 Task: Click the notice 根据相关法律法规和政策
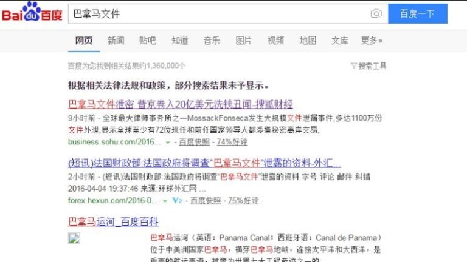(168, 86)
